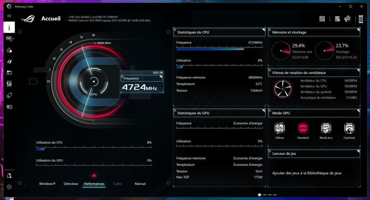
Task: Click the ROG logo in the header
Action: (28, 19)
